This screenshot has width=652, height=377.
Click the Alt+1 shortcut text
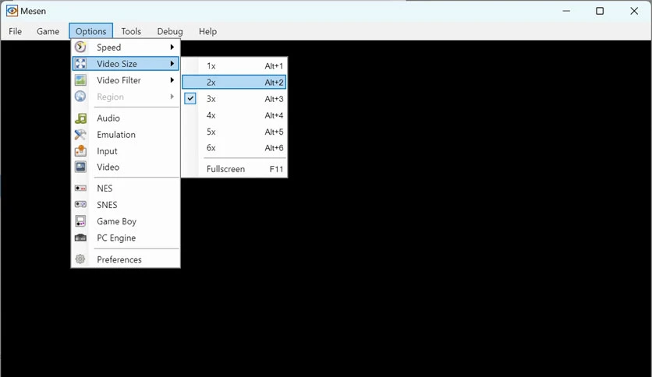tap(274, 66)
